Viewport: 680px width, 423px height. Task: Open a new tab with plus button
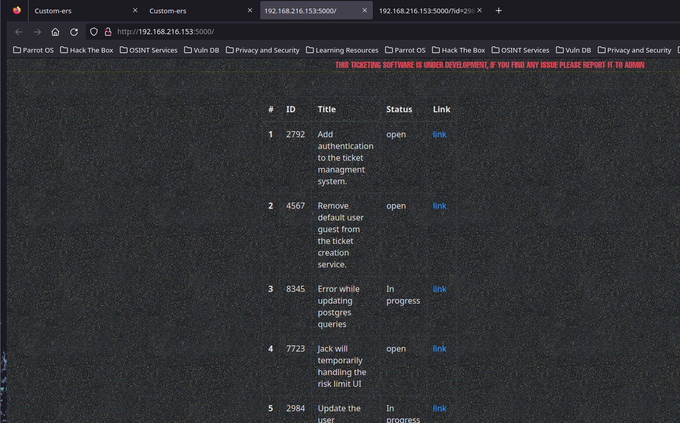[499, 11]
